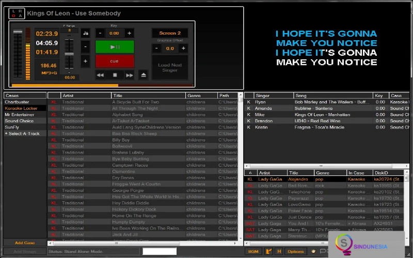
Task: Select the Sound Choice case
Action: point(25,121)
